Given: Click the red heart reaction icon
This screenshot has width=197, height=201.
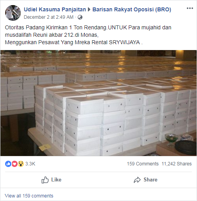Looking at the screenshot, I should coord(15,164).
